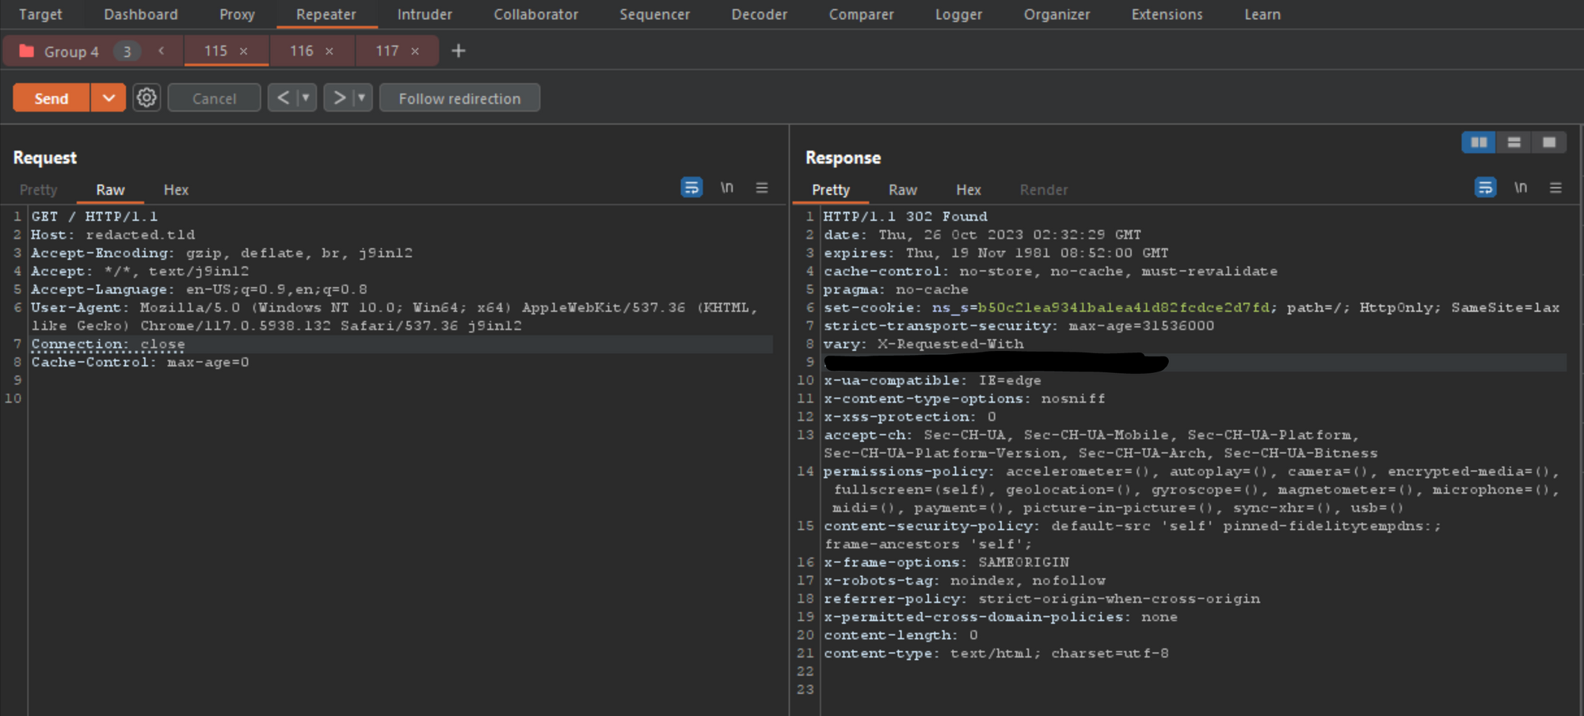The height and width of the screenshot is (716, 1584).
Task: Open the Decoder tab
Action: pos(760,14)
